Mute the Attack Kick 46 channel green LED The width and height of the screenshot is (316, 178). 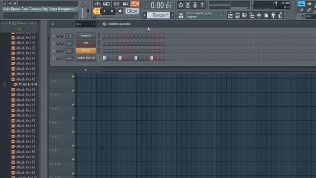[x=54, y=58]
